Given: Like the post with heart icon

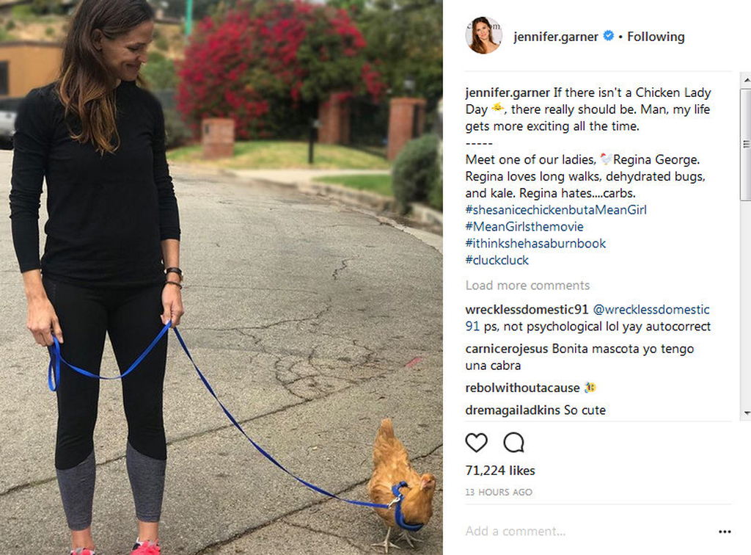Looking at the screenshot, I should click(x=476, y=443).
